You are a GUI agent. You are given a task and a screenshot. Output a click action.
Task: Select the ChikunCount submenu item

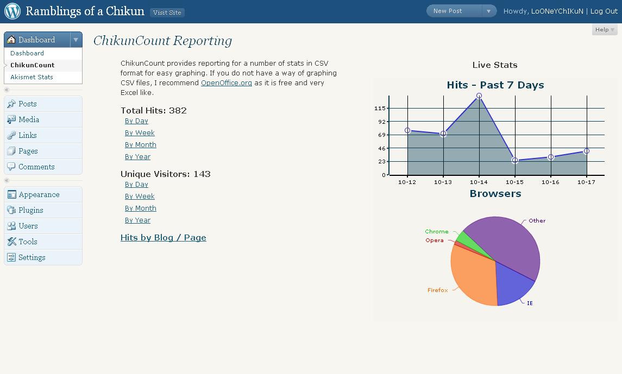point(33,65)
